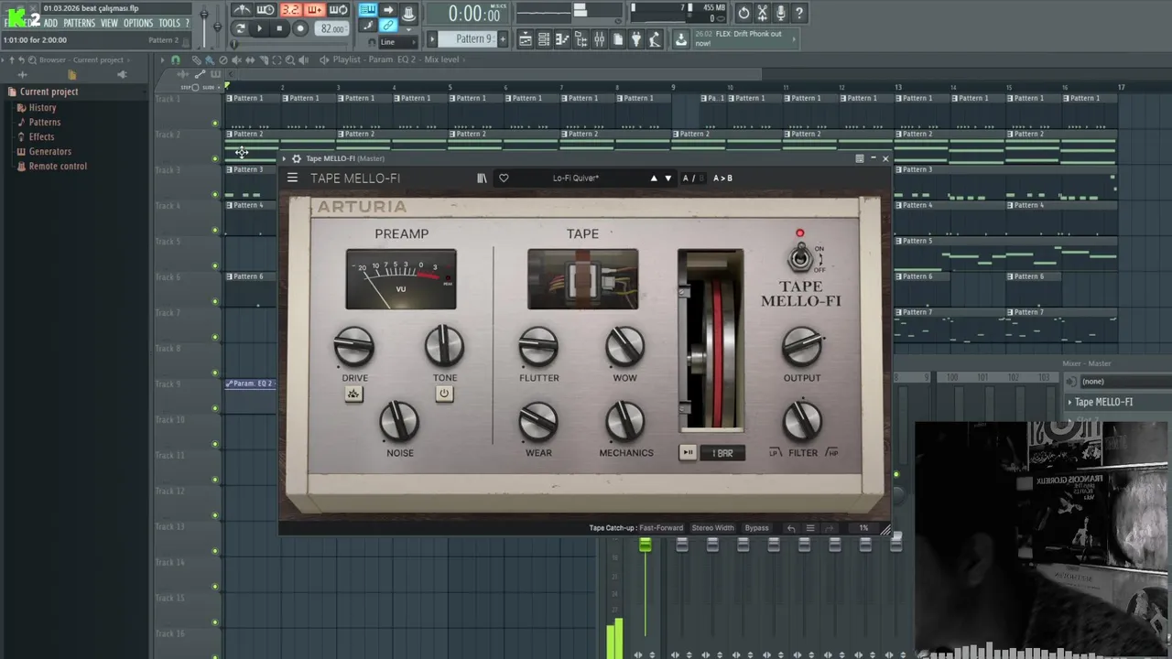Open the ADD menu
This screenshot has width=1172, height=659.
pos(50,23)
